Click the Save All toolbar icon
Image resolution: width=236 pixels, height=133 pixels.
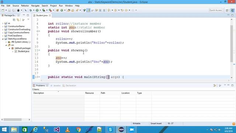pos(13,10)
